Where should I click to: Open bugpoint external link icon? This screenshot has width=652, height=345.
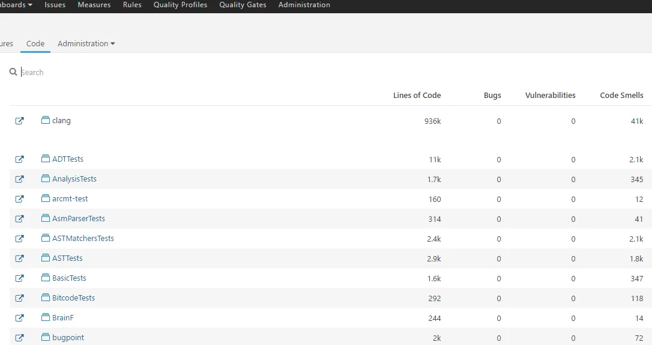20,338
